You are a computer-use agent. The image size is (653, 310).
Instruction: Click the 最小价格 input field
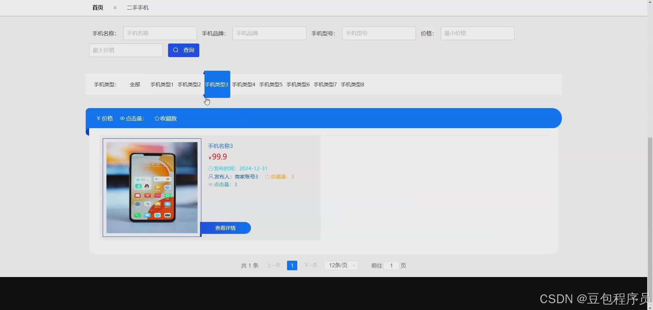click(478, 33)
